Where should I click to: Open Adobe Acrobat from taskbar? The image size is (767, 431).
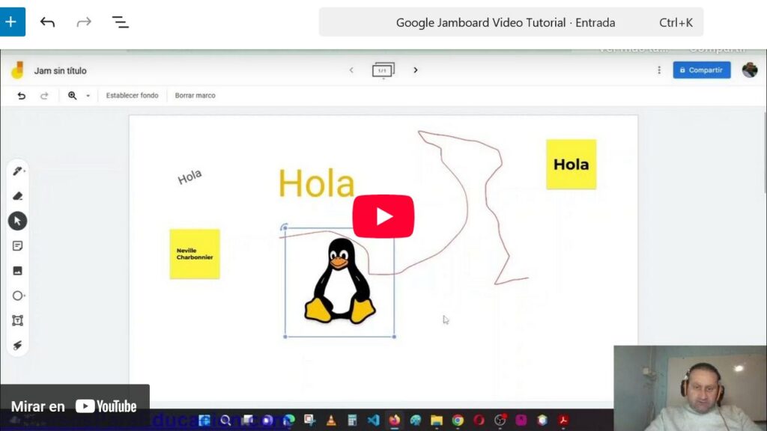(563, 421)
